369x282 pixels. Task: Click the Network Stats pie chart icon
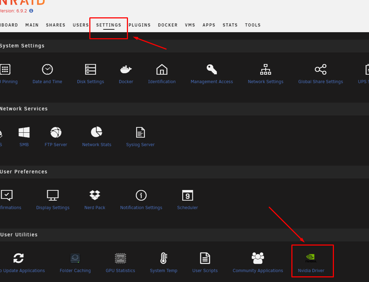point(96,132)
